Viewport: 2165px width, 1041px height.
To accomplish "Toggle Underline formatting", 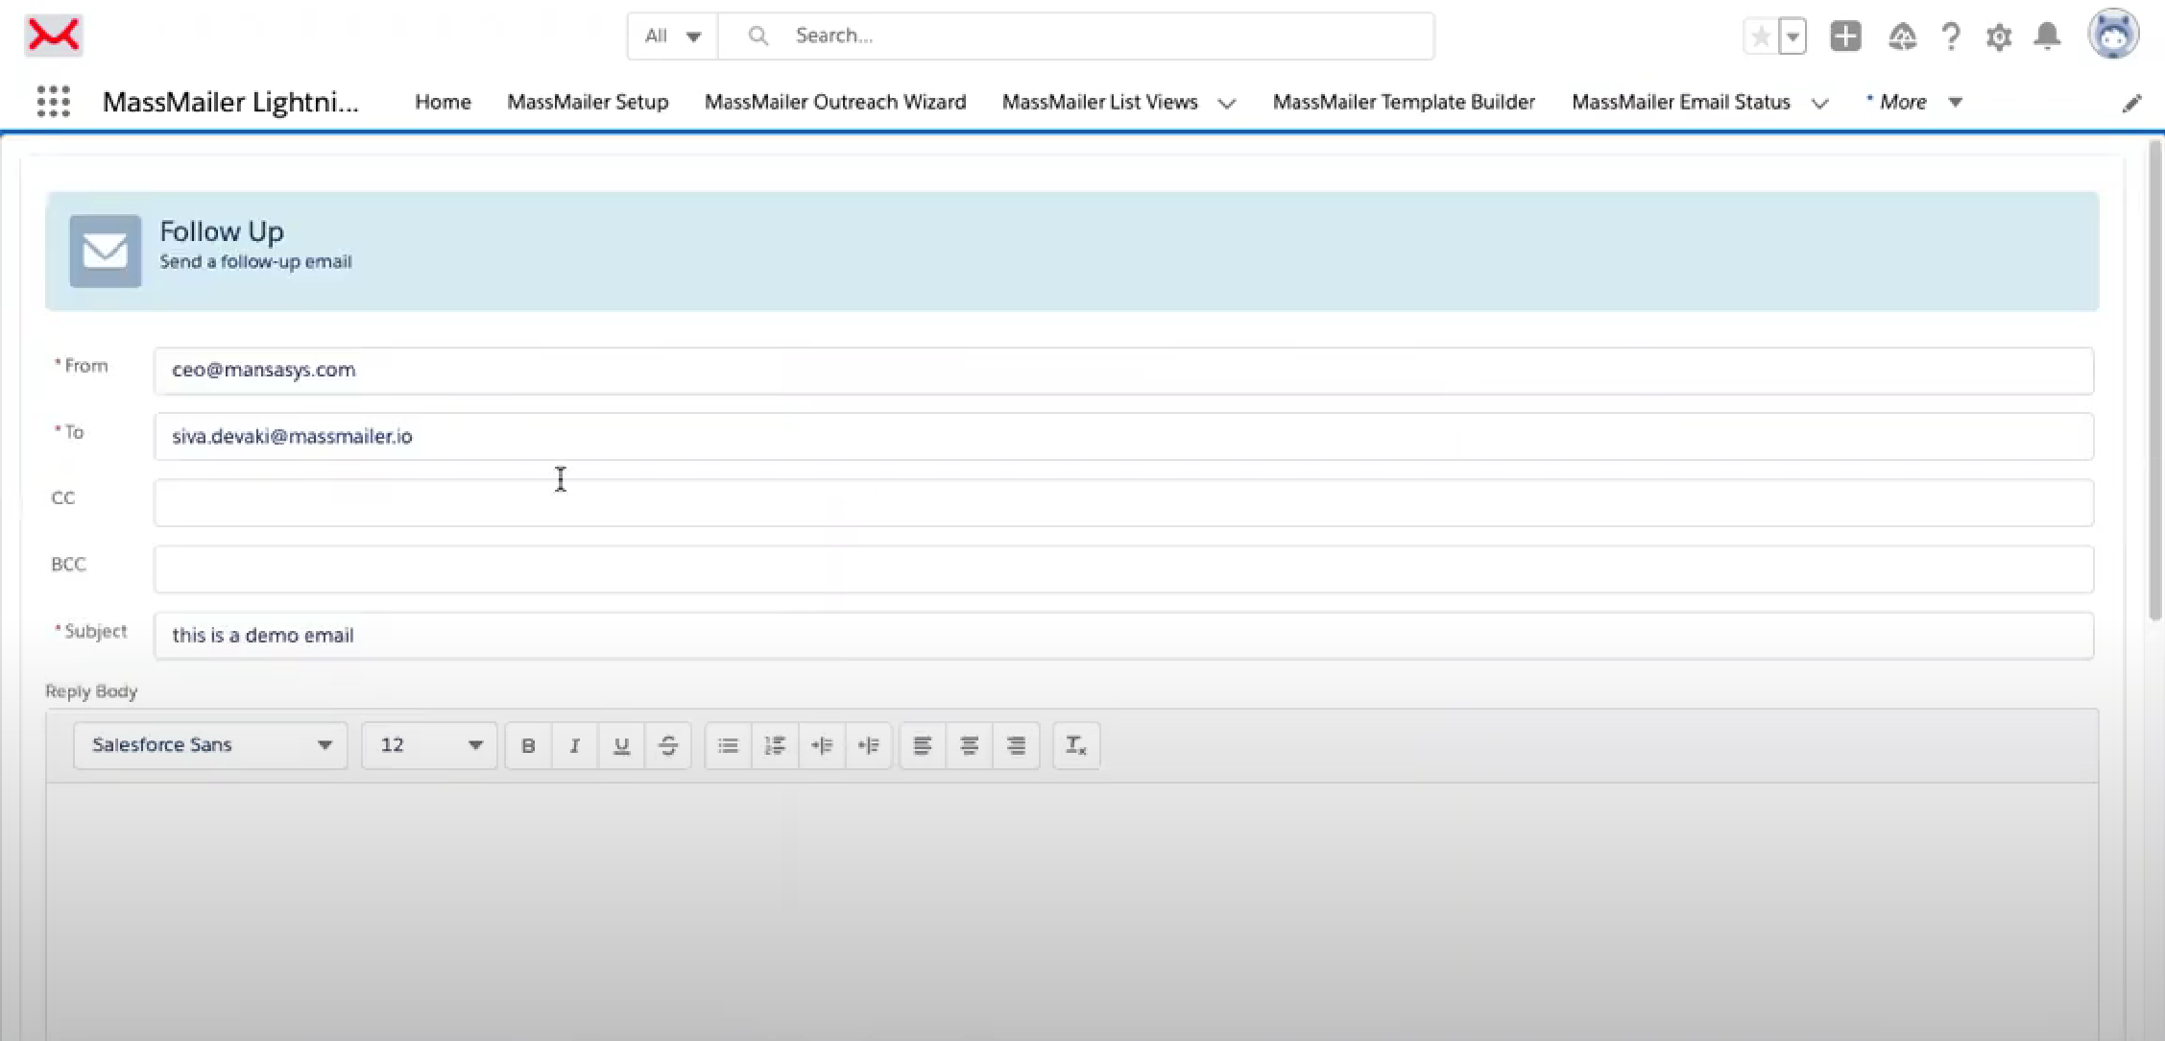I will click(621, 745).
